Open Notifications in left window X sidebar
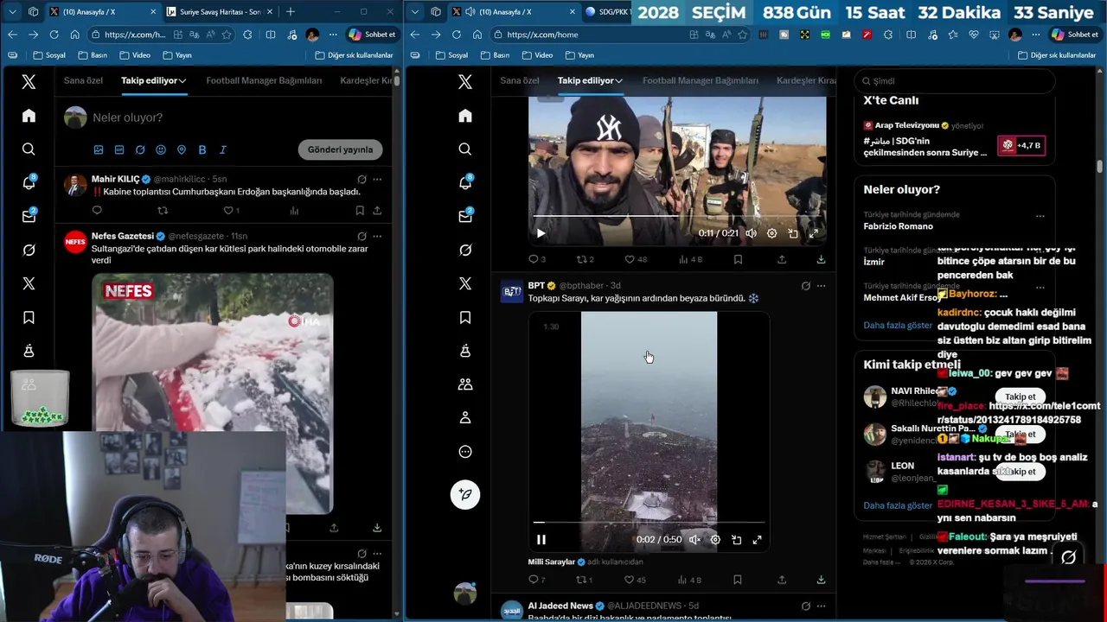This screenshot has width=1107, height=622. point(29,182)
